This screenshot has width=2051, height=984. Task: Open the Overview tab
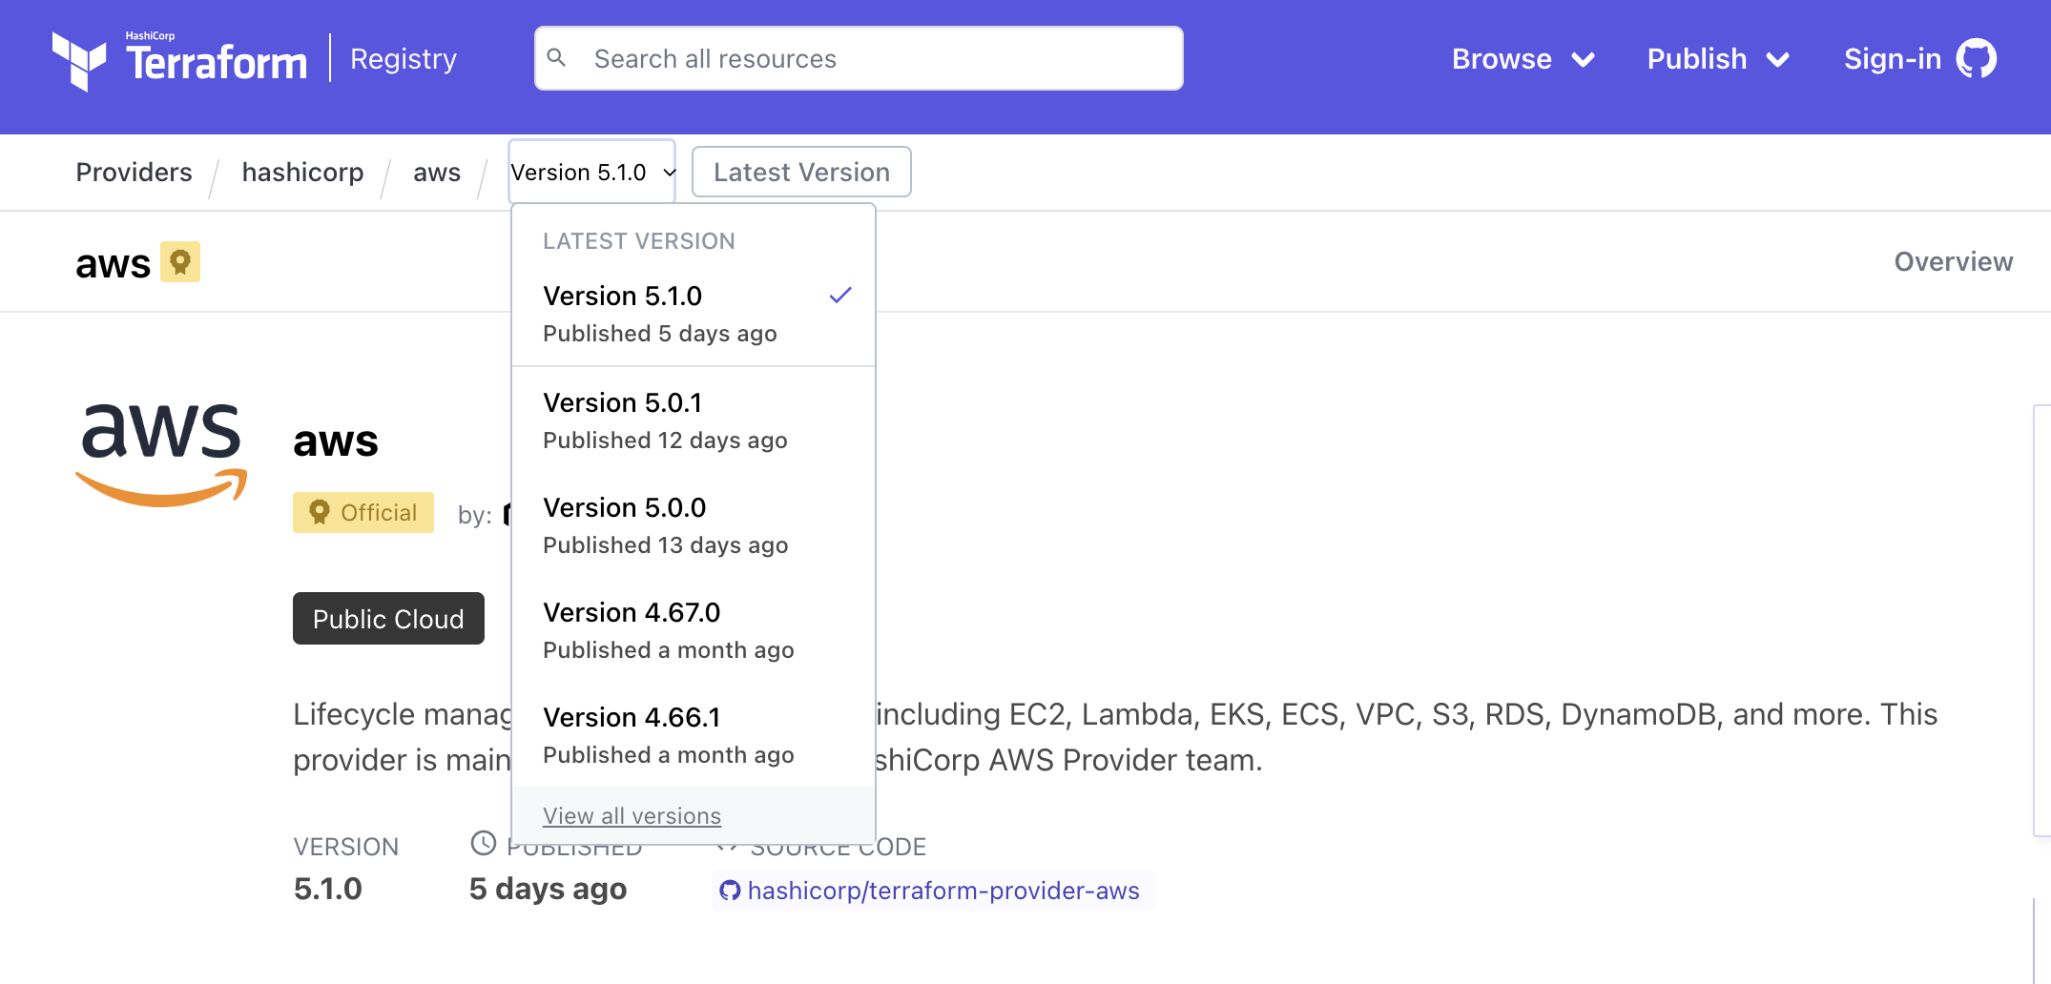tap(1953, 261)
